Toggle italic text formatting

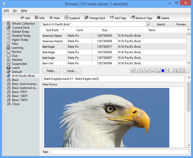[x=138, y=71]
